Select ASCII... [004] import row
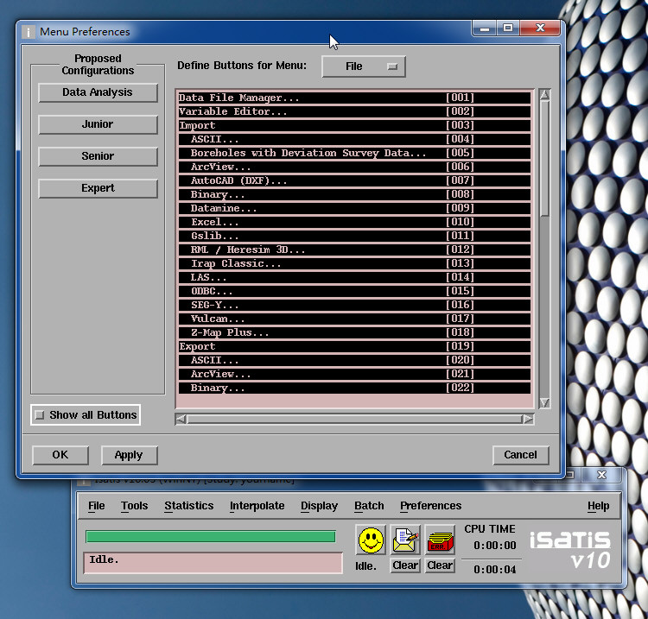The image size is (648, 619). 354,139
